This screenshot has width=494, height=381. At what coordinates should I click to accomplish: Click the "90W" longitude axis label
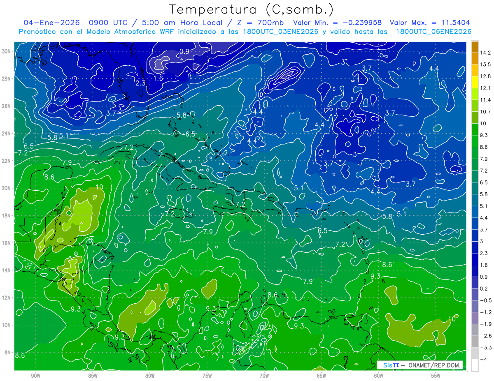pyautogui.click(x=35, y=376)
